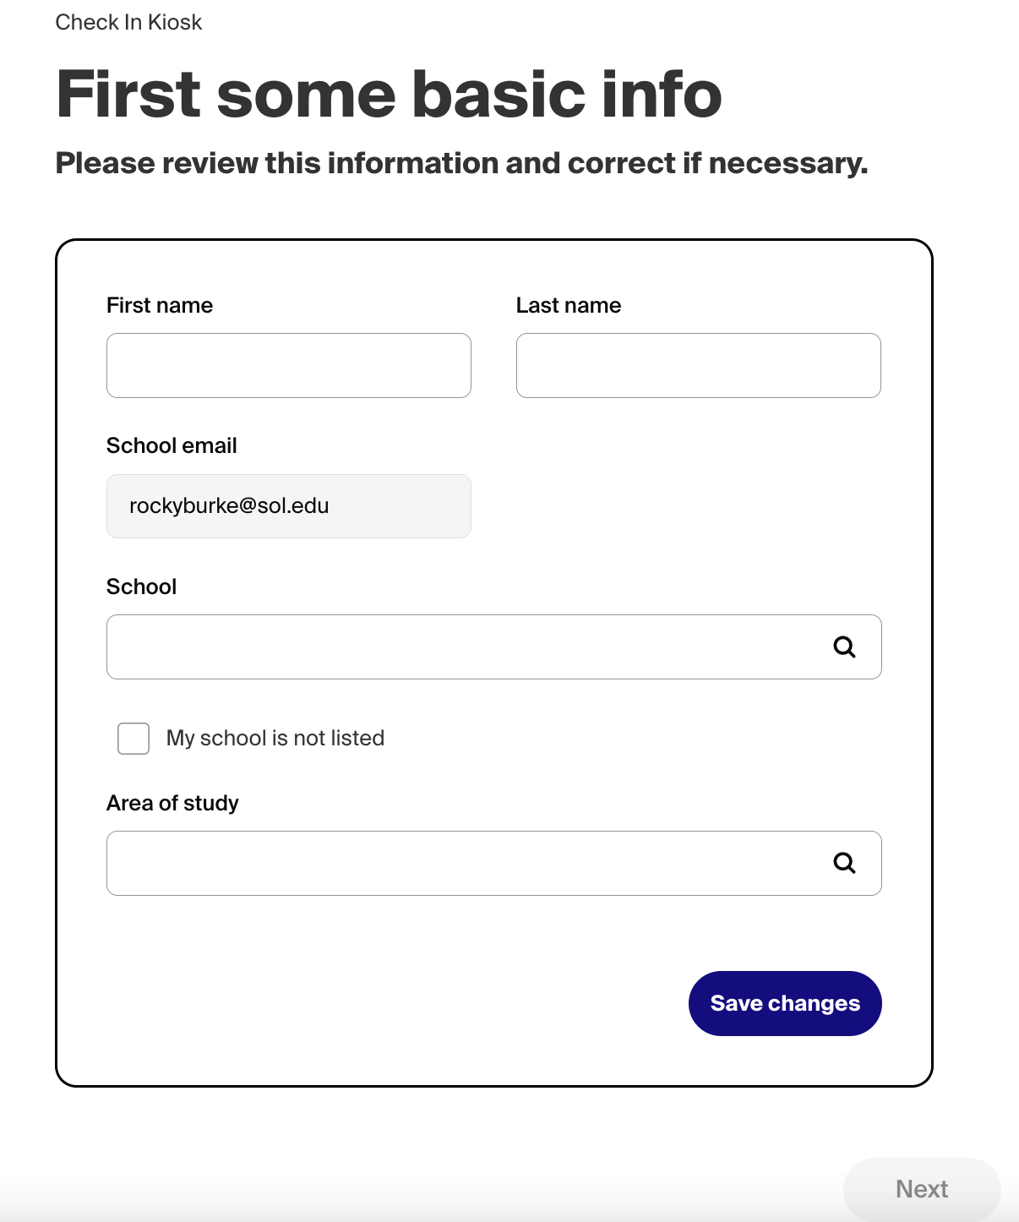The height and width of the screenshot is (1222, 1019).
Task: Focus the Last name text field
Action: (698, 366)
